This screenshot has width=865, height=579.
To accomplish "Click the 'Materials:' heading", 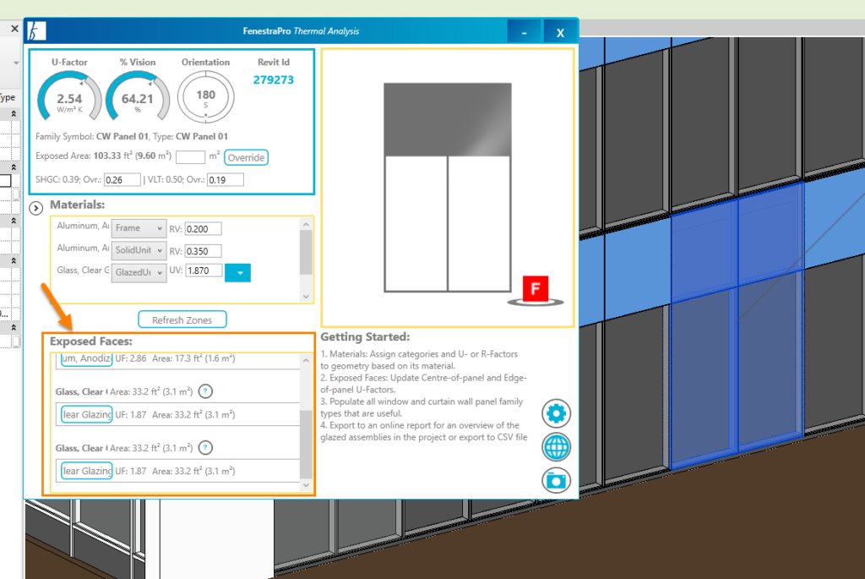I will click(77, 205).
